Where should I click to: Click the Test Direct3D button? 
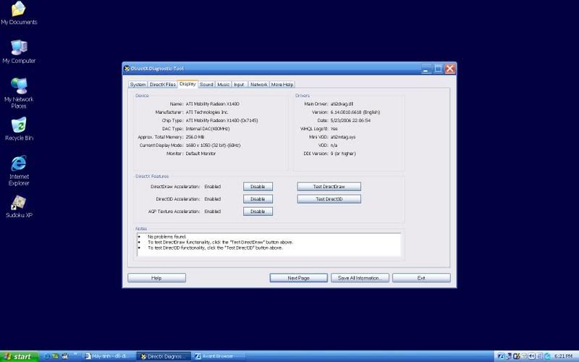coord(329,199)
